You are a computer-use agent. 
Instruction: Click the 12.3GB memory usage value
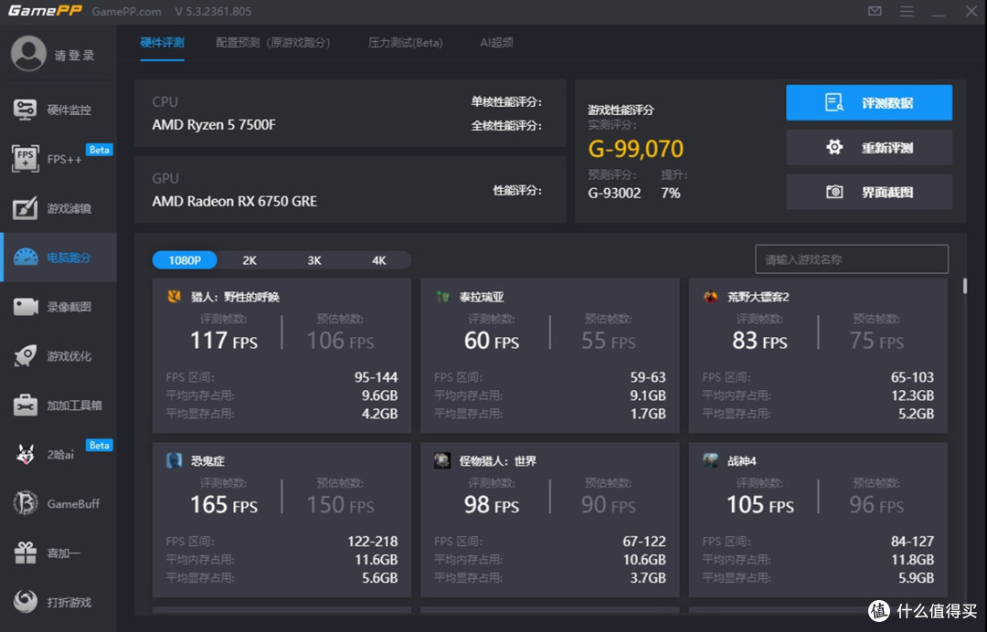click(x=912, y=395)
